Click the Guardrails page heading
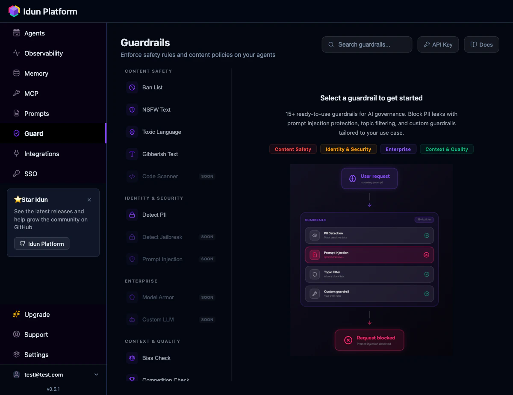This screenshot has height=395, width=513. click(x=145, y=42)
